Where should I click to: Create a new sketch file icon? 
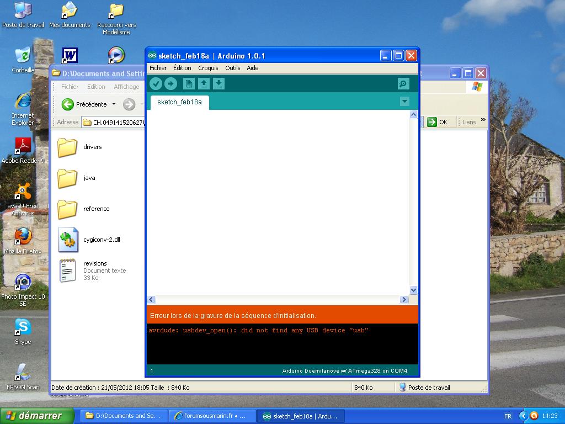tap(189, 83)
